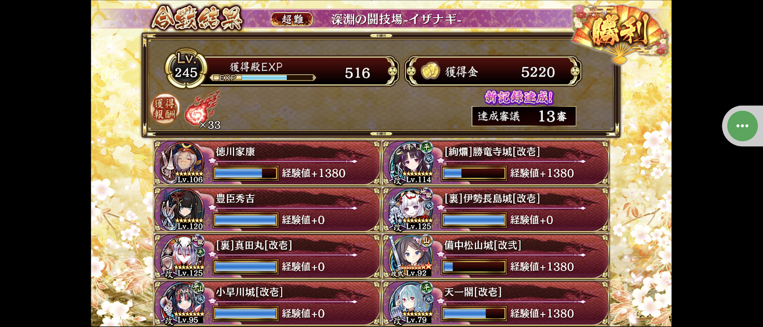
Task: Click the 獲得殿EXP progress bar
Action: pos(263,78)
